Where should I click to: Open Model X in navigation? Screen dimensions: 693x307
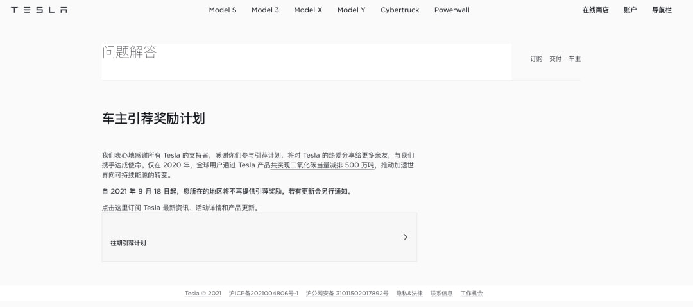308,10
